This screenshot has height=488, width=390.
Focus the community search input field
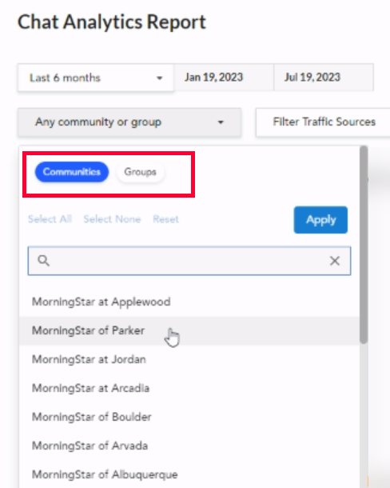pyautogui.click(x=189, y=261)
